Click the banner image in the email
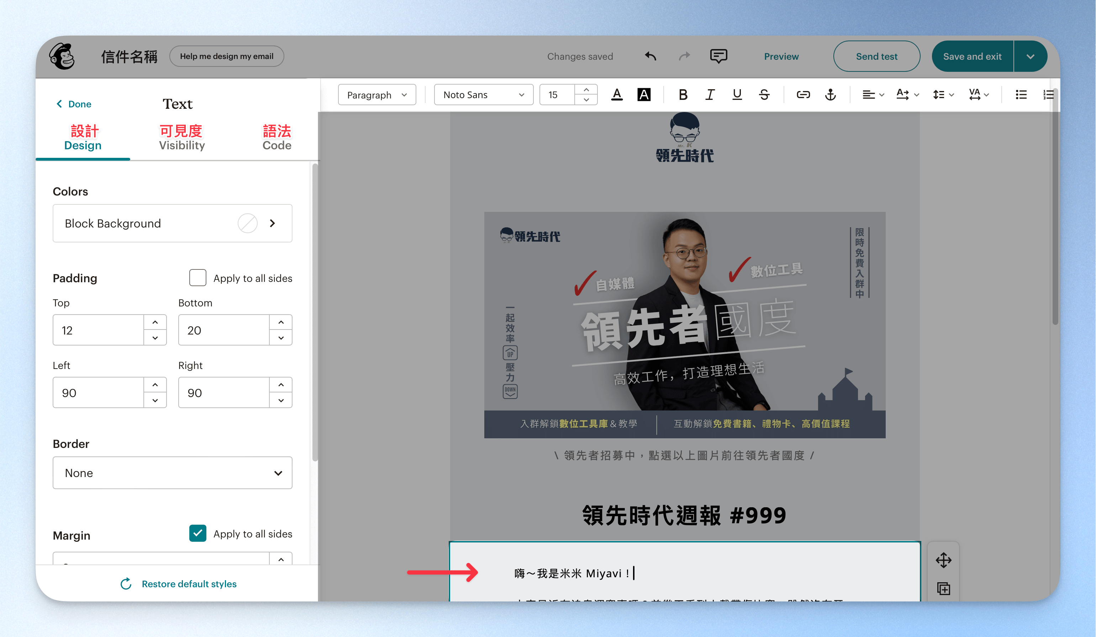Screen dimensions: 1096x637 pyautogui.click(x=685, y=325)
